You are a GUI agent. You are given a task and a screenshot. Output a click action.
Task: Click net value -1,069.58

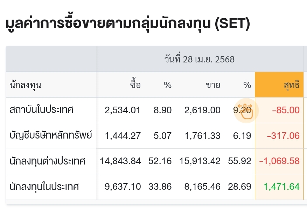coord(279,161)
